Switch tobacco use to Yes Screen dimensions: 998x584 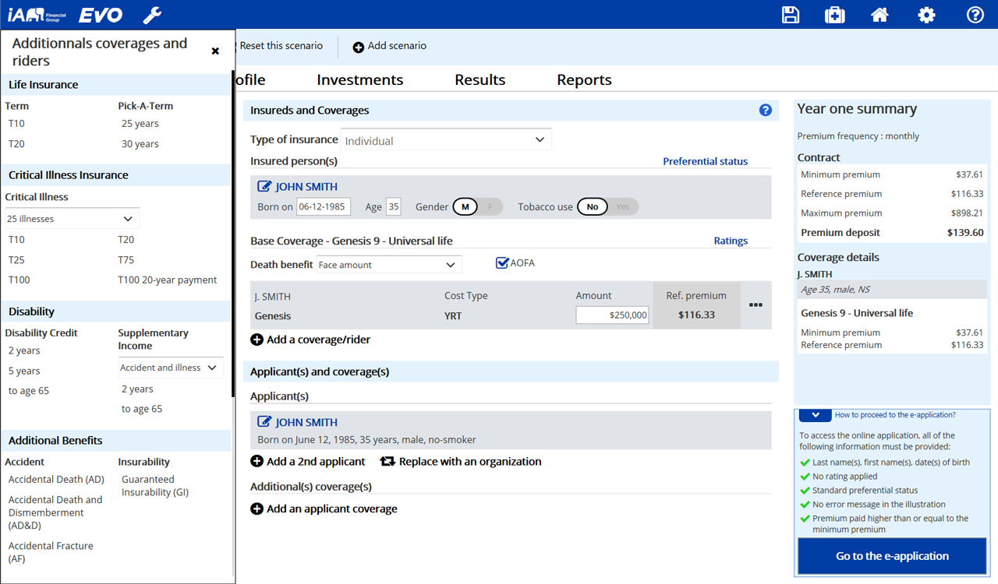623,207
